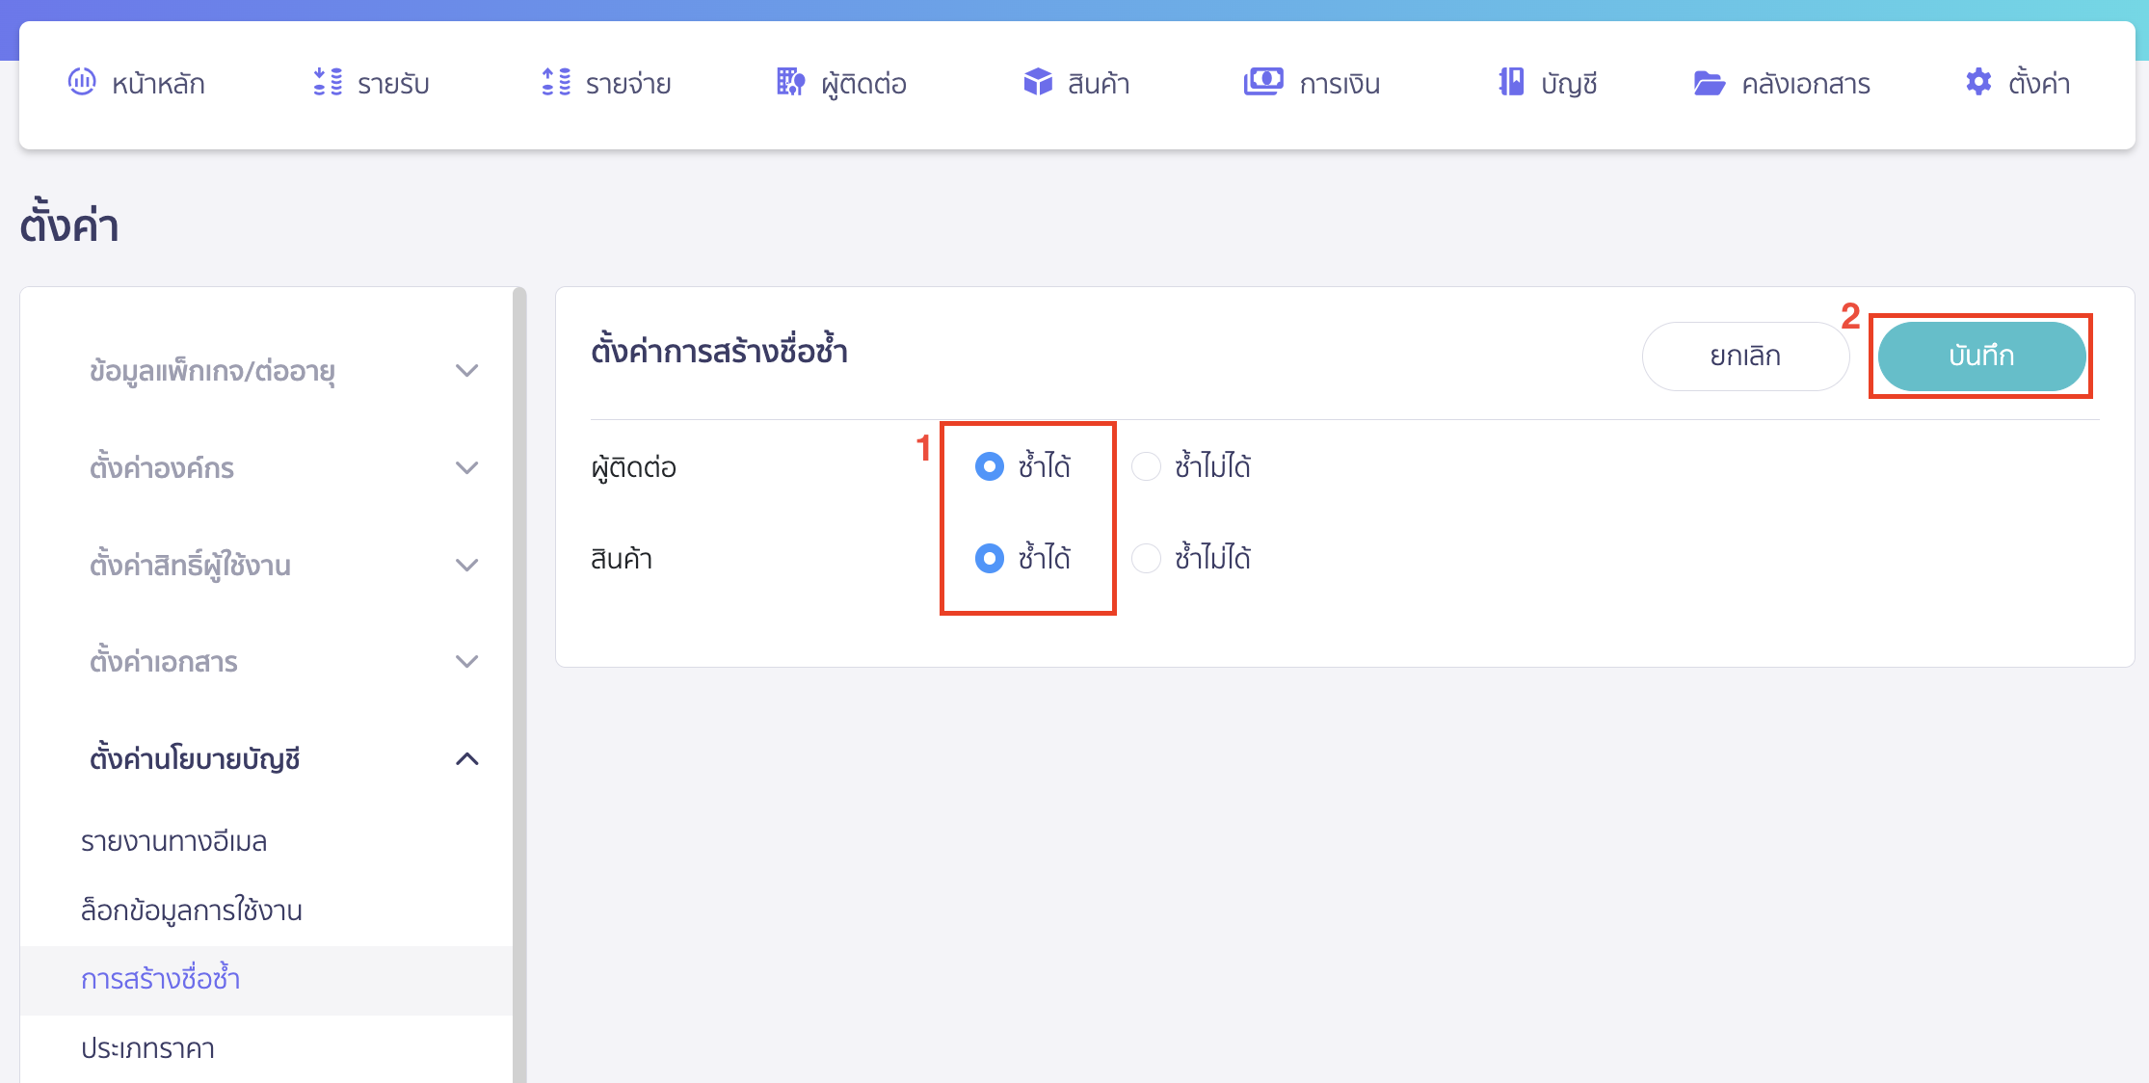Image resolution: width=2149 pixels, height=1083 pixels.
Task: Select ซ้ำไม่ได้ for ผู้ติดต่อ
Action: point(1146,466)
